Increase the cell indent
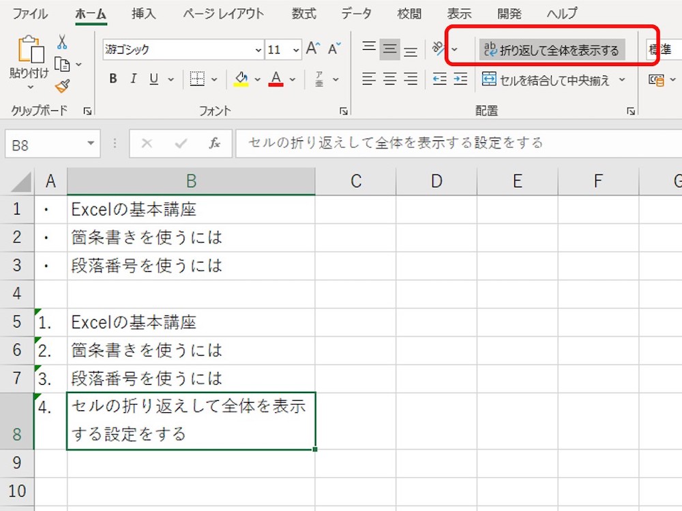Screen dimensions: 682x511 click(x=460, y=79)
